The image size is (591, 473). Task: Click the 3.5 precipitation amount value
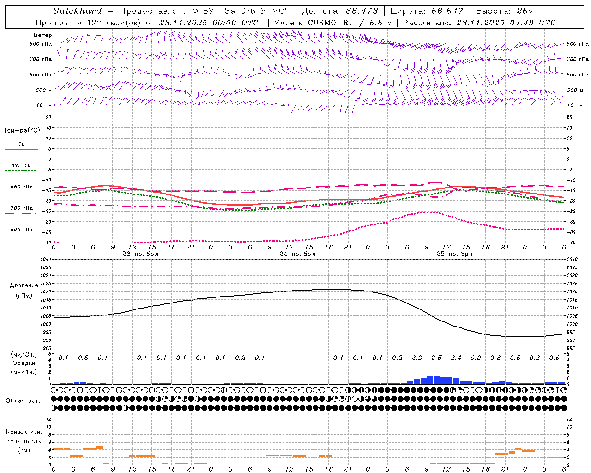tap(436, 358)
